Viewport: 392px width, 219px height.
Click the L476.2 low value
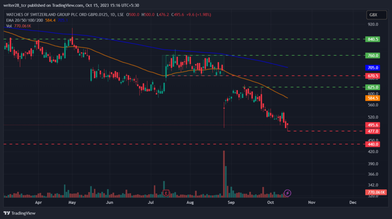point(163,15)
